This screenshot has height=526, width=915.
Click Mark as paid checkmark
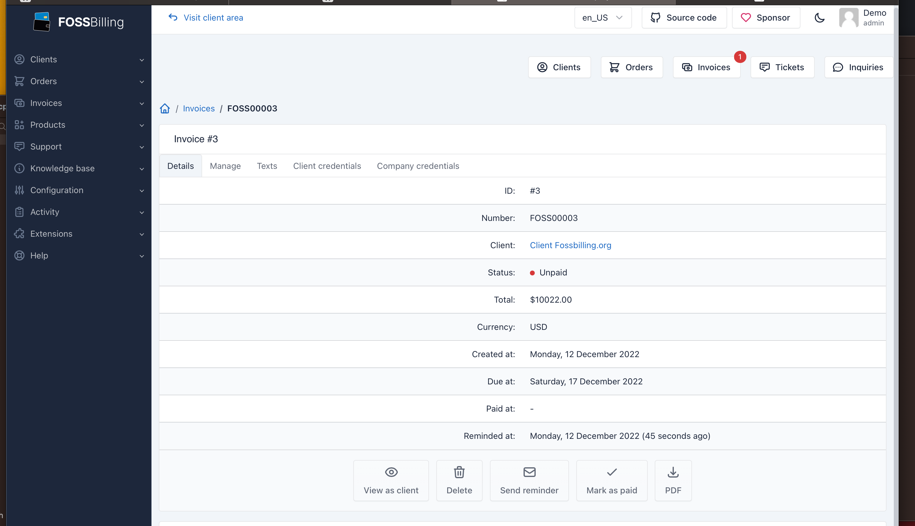tap(612, 480)
